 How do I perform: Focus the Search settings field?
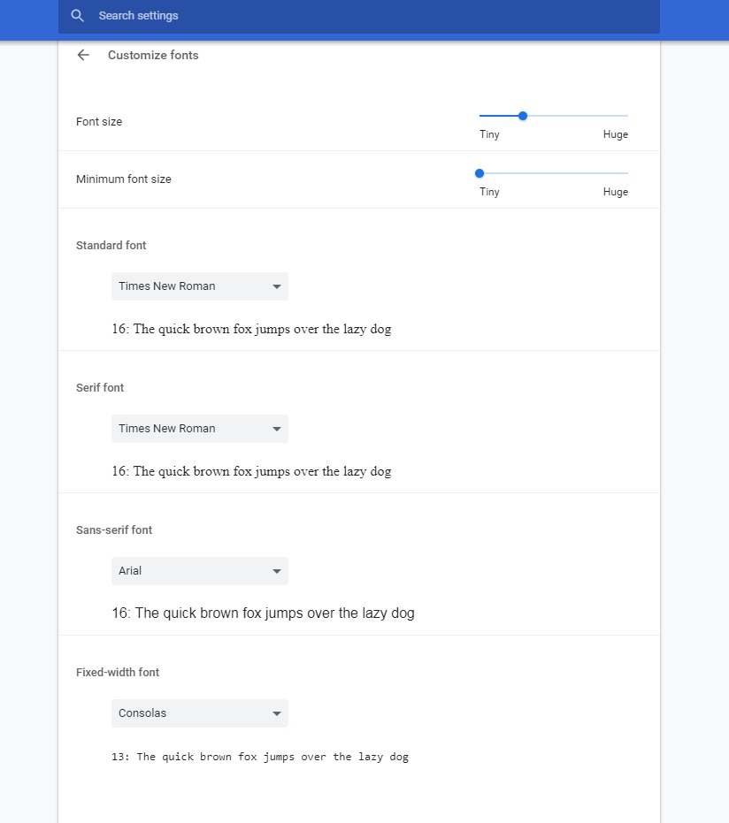click(358, 16)
